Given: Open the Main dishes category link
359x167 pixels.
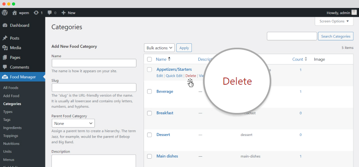Looking at the screenshot, I should click(x=168, y=156).
